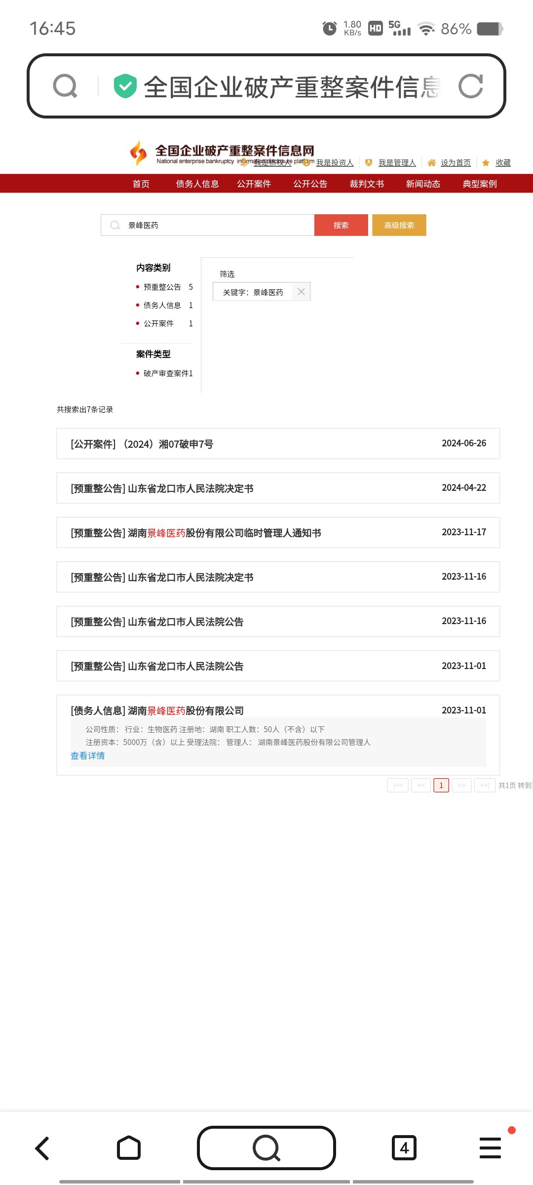This screenshot has height=1185, width=533.
Task: Tap the site flame logo
Action: pos(139,153)
